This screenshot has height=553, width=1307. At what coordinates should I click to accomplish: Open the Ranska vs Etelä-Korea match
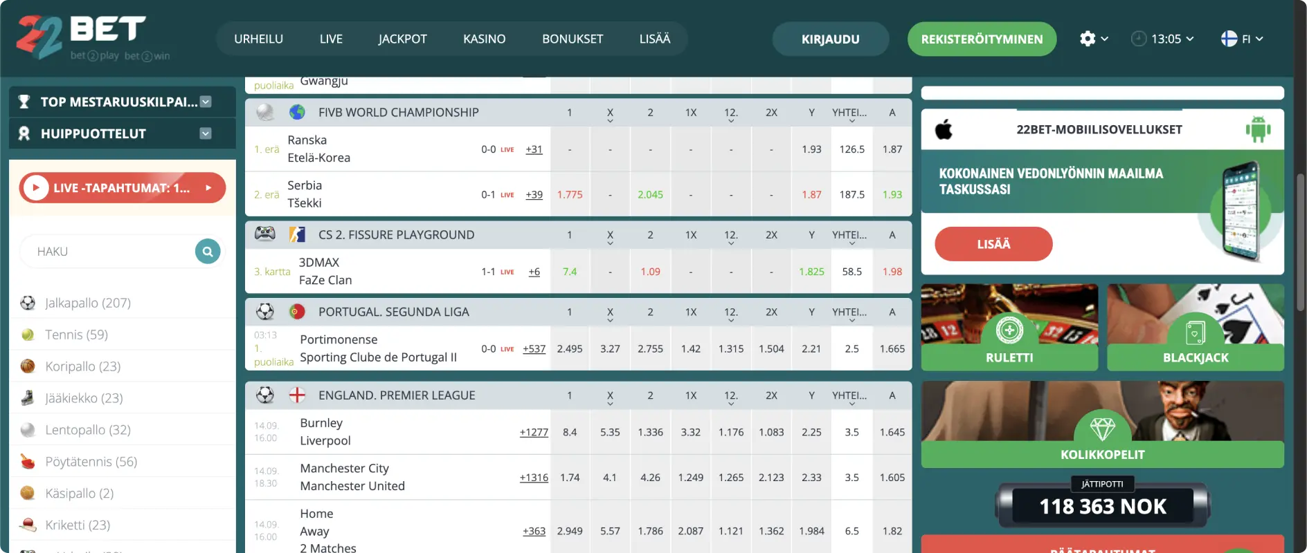coord(319,149)
